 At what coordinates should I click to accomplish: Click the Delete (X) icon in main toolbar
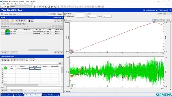click(x=37, y=6)
